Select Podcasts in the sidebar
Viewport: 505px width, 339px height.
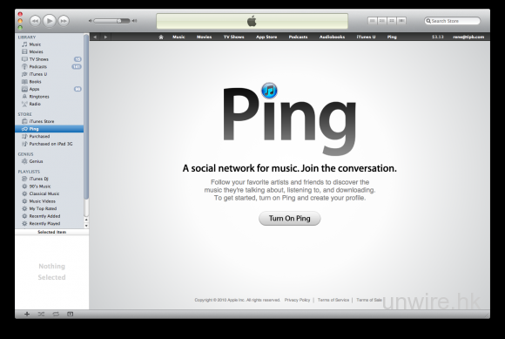click(x=50, y=67)
